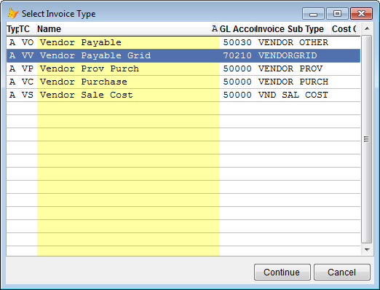Select the Vendor Purchase name cell
The height and width of the screenshot is (290, 380).
pos(128,82)
